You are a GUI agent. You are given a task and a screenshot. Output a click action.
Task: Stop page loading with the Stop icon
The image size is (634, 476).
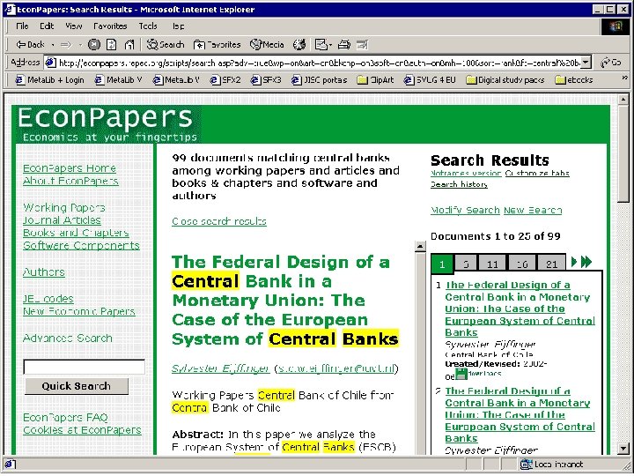[94, 45]
